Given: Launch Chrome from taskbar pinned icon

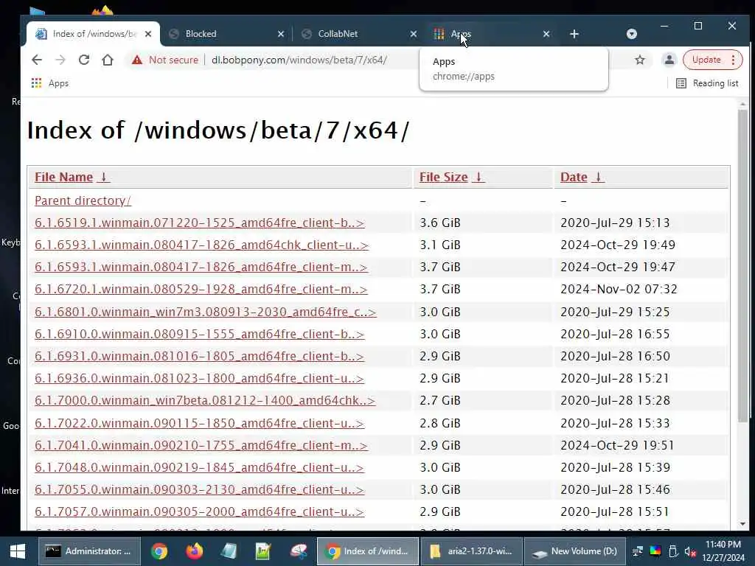Looking at the screenshot, I should [159, 551].
